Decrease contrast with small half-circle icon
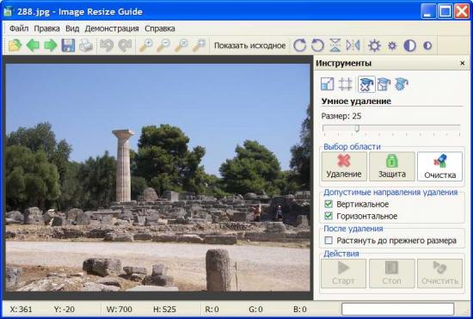This screenshot has height=319, width=473. tap(427, 46)
